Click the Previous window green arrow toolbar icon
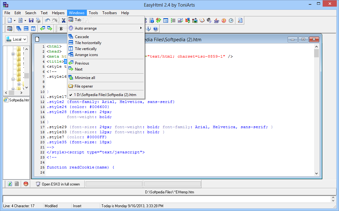 pyautogui.click(x=42, y=29)
